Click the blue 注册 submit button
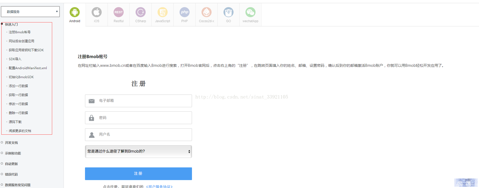This screenshot has width=479, height=188. pyautogui.click(x=138, y=174)
